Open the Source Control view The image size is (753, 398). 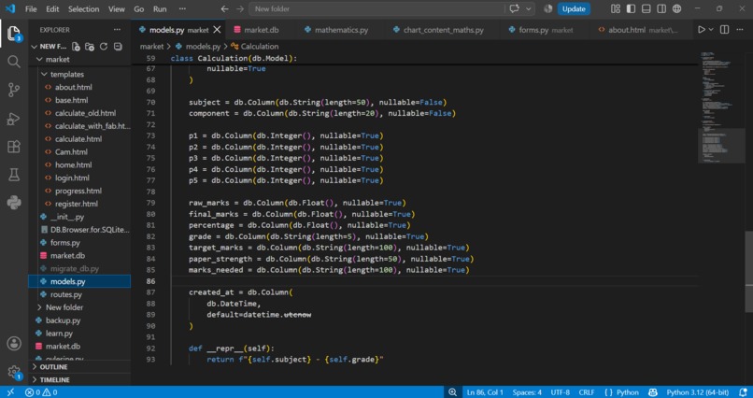(13, 90)
